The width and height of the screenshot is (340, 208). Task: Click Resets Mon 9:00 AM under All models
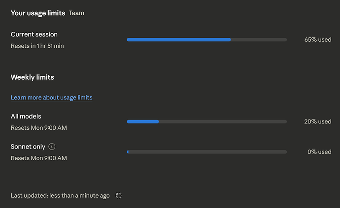[x=39, y=128]
